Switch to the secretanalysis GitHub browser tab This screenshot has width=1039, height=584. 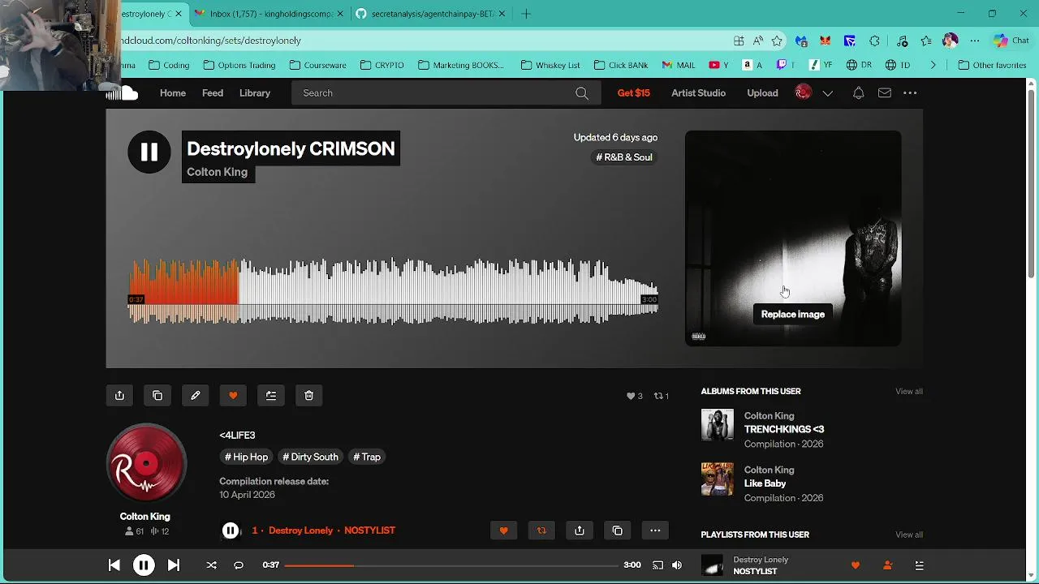pos(432,14)
